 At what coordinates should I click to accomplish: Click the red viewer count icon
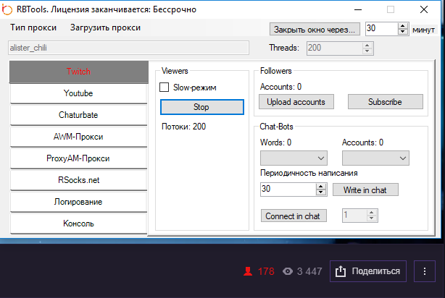click(x=248, y=272)
